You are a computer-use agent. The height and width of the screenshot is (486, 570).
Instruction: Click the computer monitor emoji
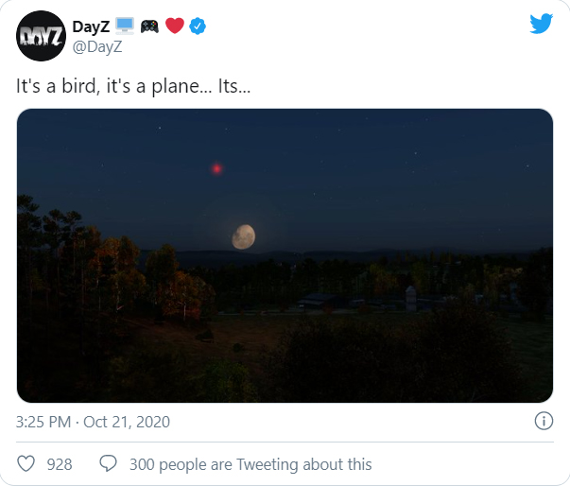(125, 26)
